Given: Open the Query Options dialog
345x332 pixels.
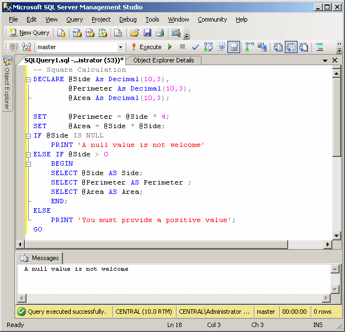Looking at the screenshot, I should click(x=221, y=47).
